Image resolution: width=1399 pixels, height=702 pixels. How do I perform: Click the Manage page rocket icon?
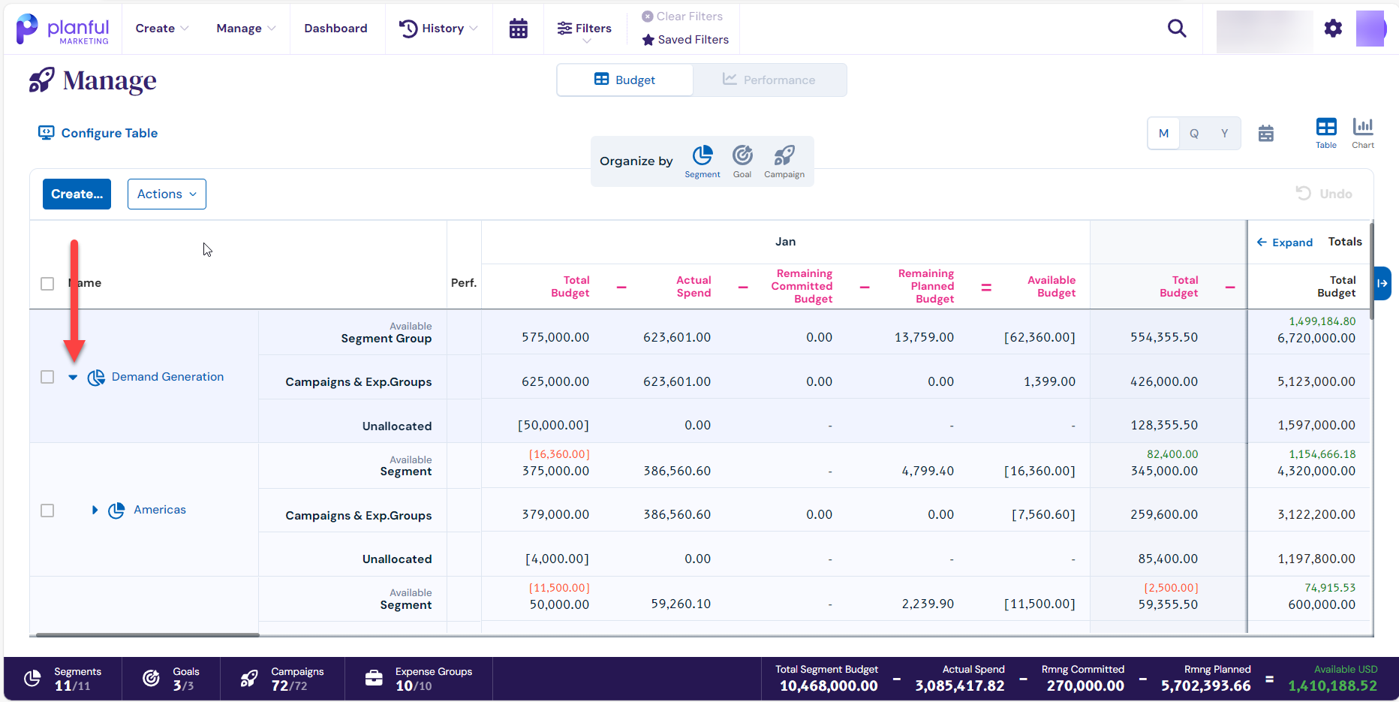[x=41, y=80]
